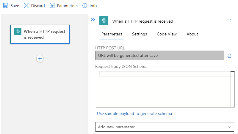Click the HTTP trigger icon in panel header
The image size is (238, 134).
pos(104,21)
